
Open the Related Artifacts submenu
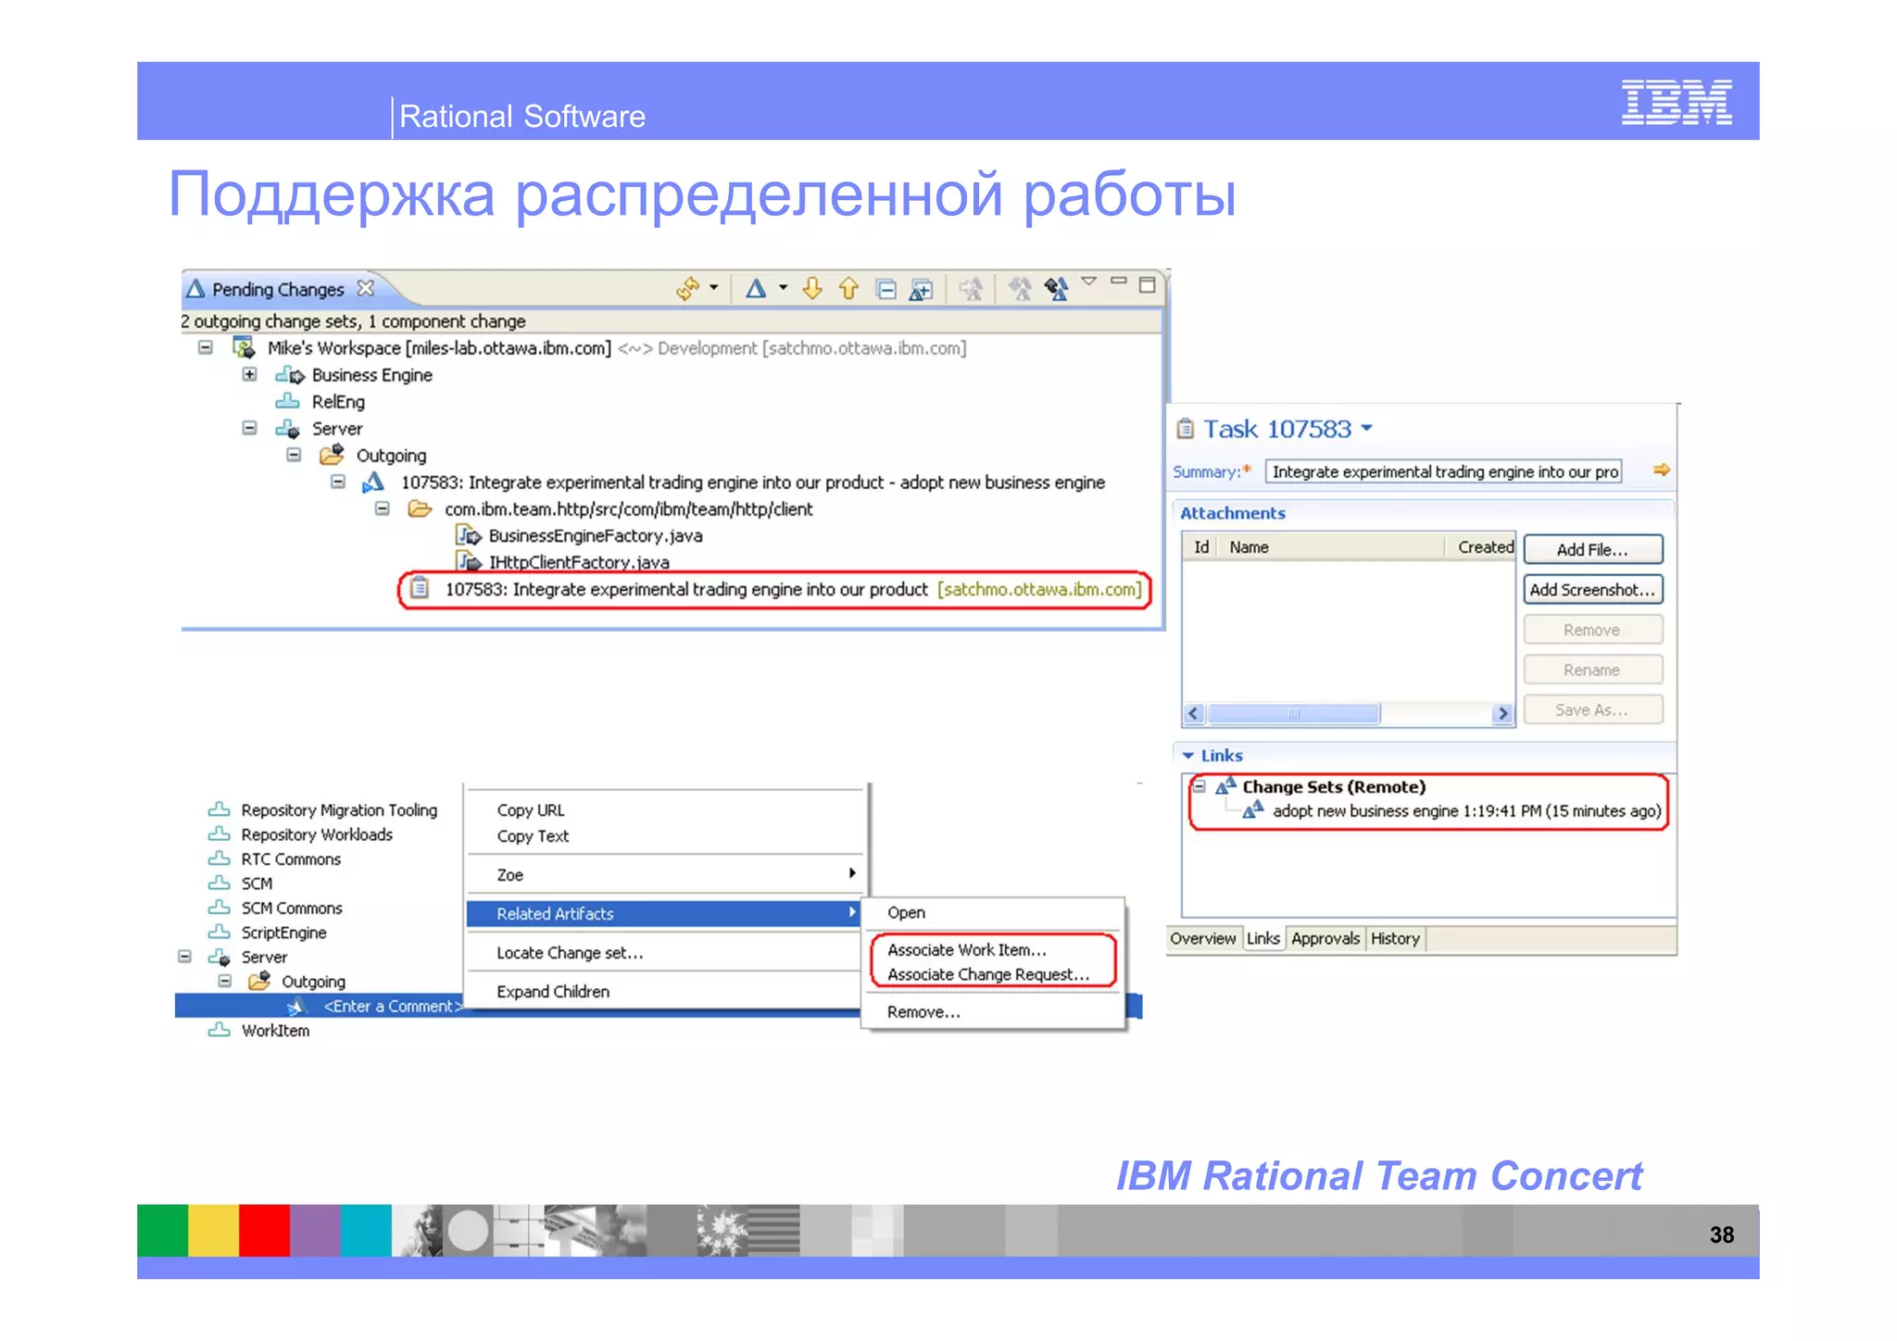(665, 914)
